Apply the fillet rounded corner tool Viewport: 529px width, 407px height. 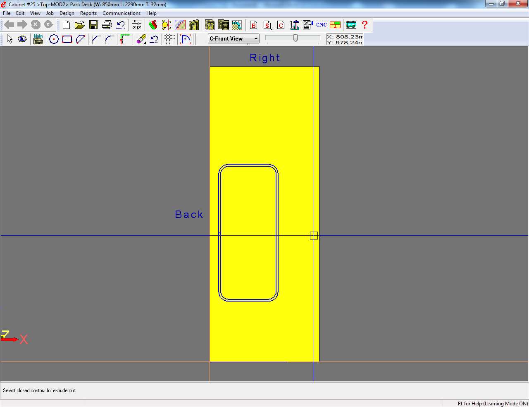coord(110,39)
